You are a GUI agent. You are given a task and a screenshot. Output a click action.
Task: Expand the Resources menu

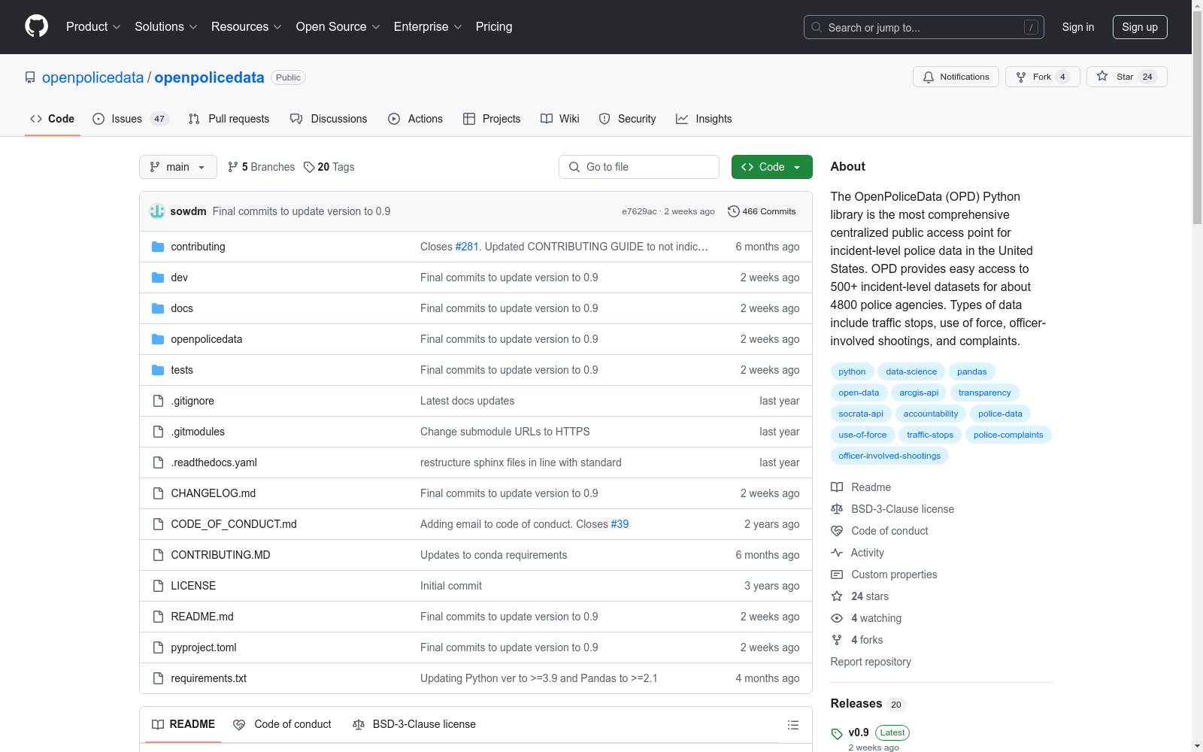pos(247,26)
